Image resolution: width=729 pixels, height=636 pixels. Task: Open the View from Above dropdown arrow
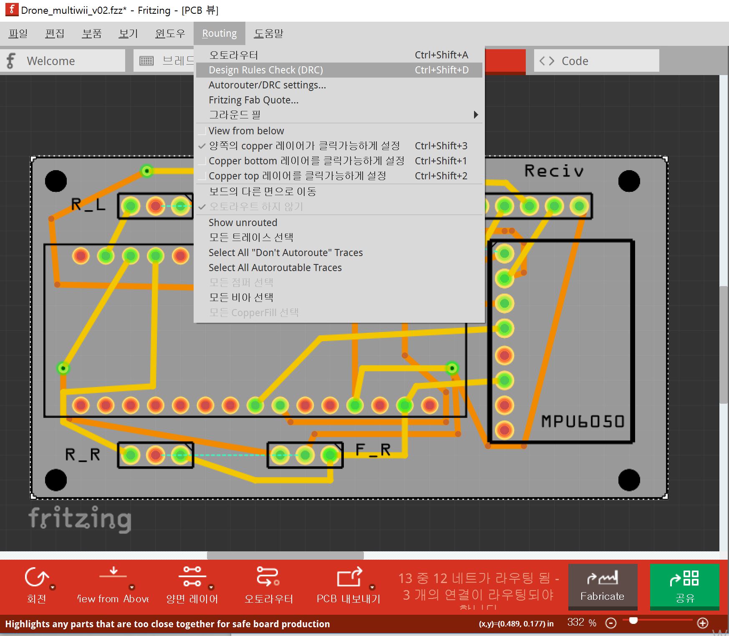pyautogui.click(x=132, y=587)
